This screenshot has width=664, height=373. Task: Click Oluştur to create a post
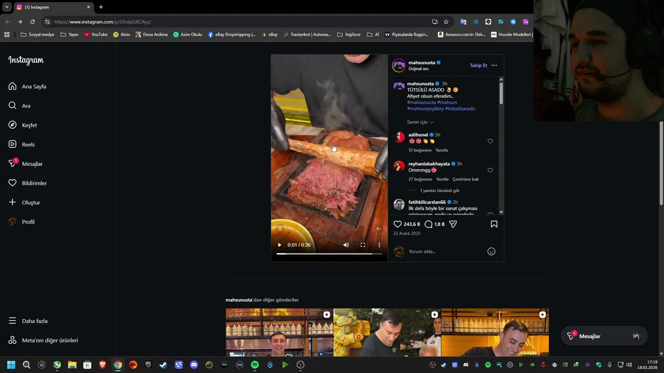coord(24,203)
